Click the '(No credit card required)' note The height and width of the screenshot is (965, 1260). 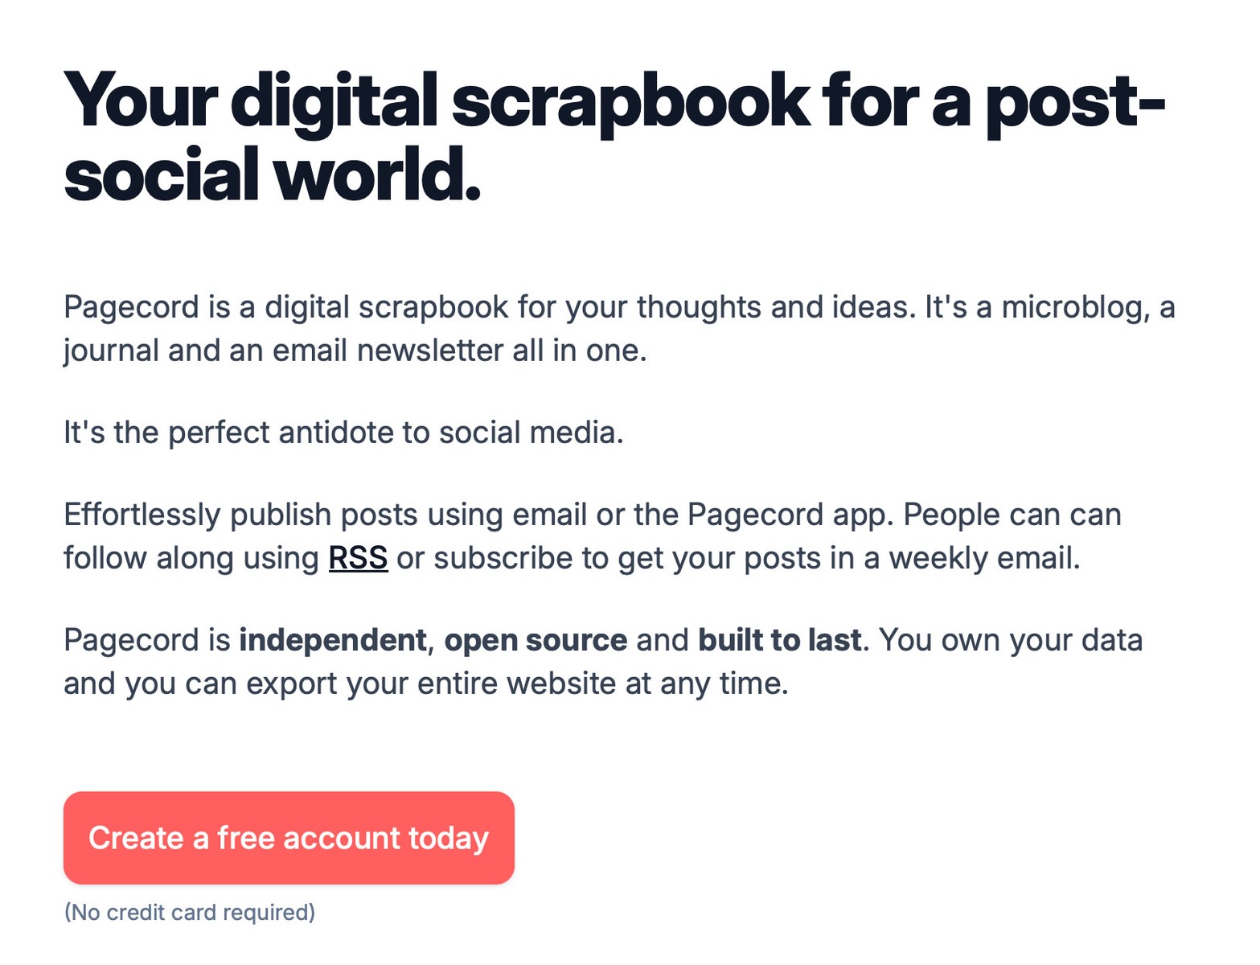[190, 912]
